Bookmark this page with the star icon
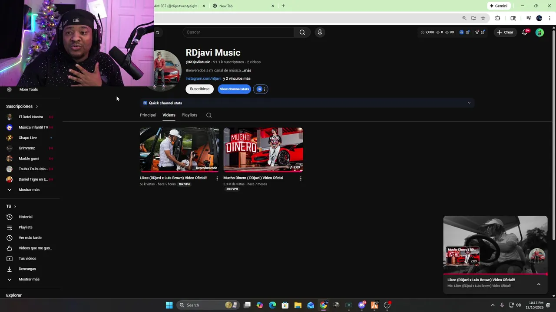This screenshot has width=556, height=312. pos(483,18)
